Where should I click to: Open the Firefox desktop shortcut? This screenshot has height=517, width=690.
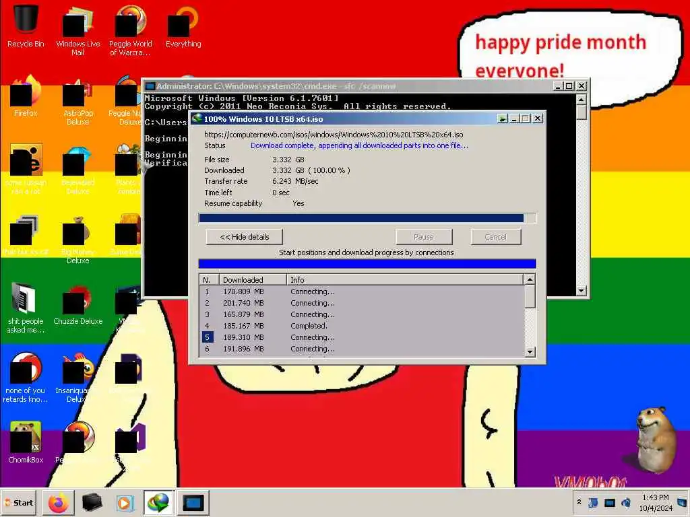26,96
